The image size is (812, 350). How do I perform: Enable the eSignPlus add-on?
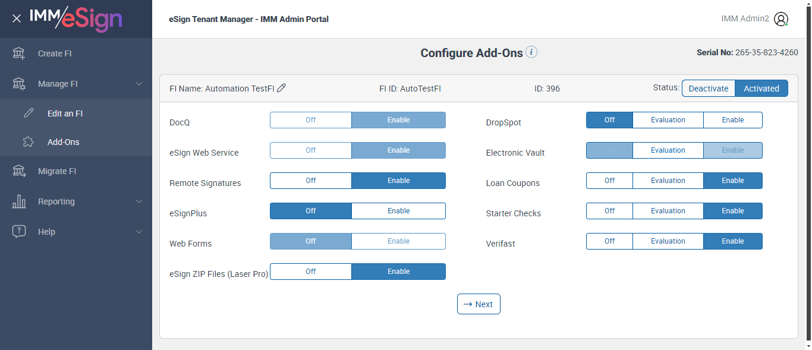(x=398, y=211)
